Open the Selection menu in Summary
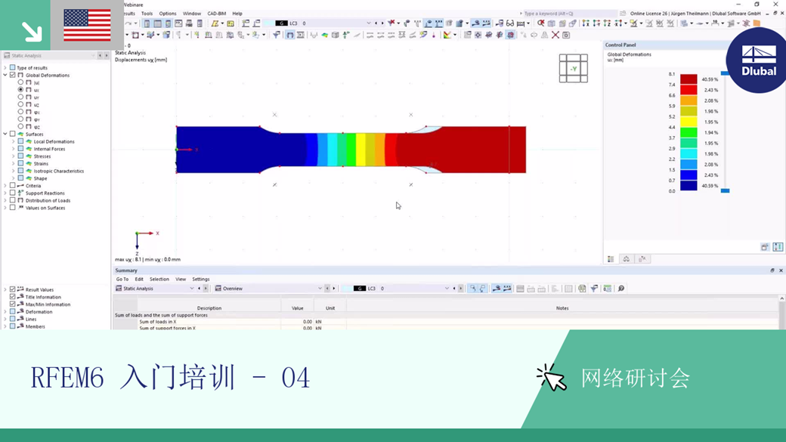 (159, 279)
